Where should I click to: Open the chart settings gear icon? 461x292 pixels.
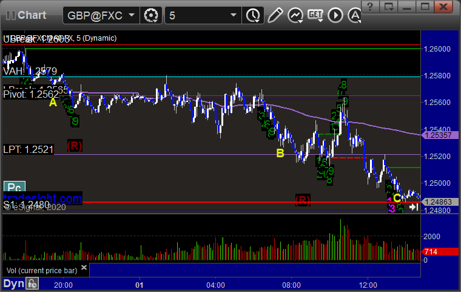[151, 15]
